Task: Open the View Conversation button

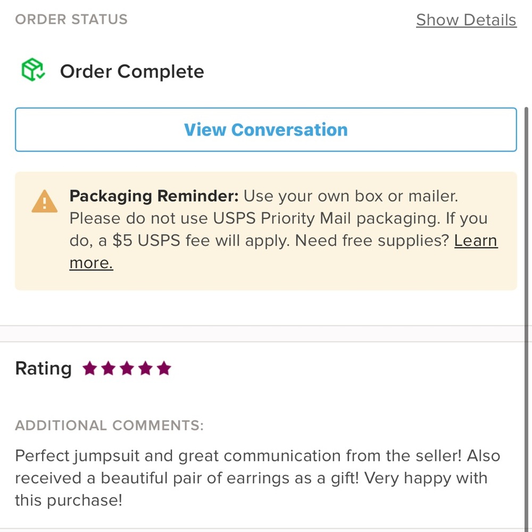Action: pos(265,130)
